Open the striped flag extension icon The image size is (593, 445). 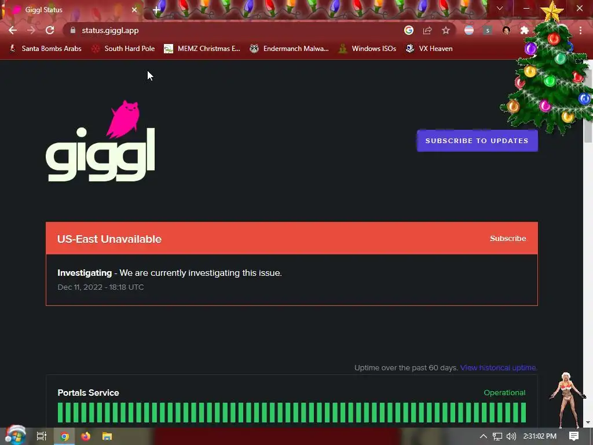(469, 30)
